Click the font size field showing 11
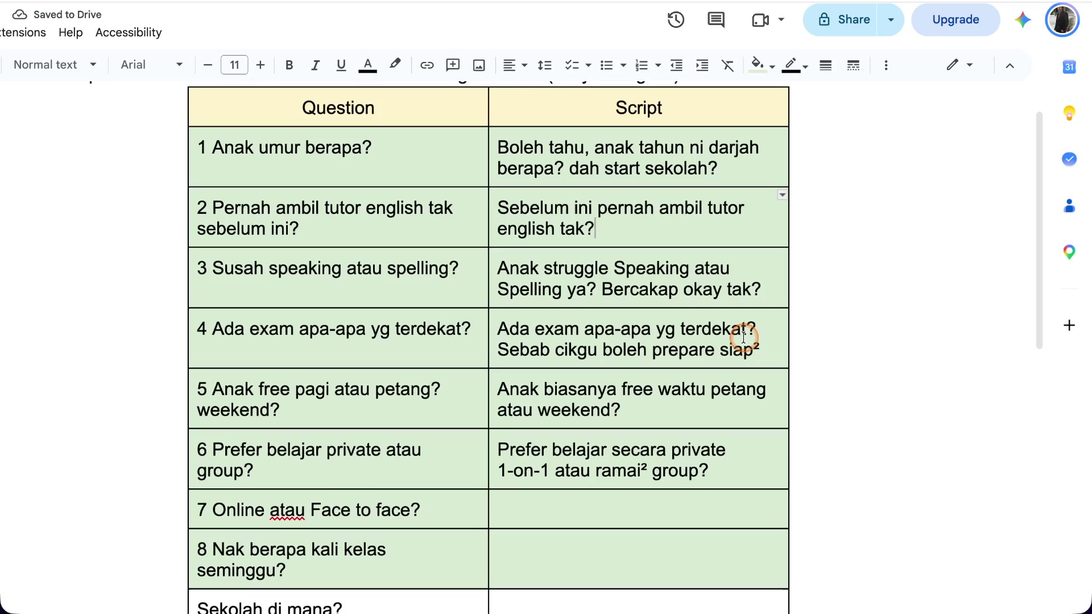1092x614 pixels. coord(234,65)
